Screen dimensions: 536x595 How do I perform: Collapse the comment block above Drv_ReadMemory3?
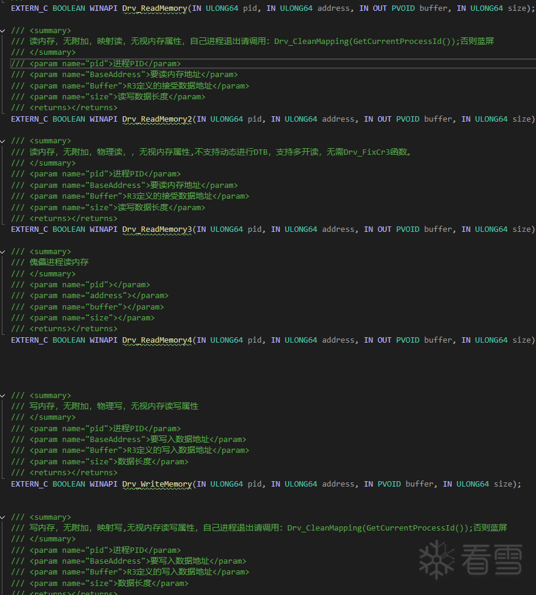point(3,141)
